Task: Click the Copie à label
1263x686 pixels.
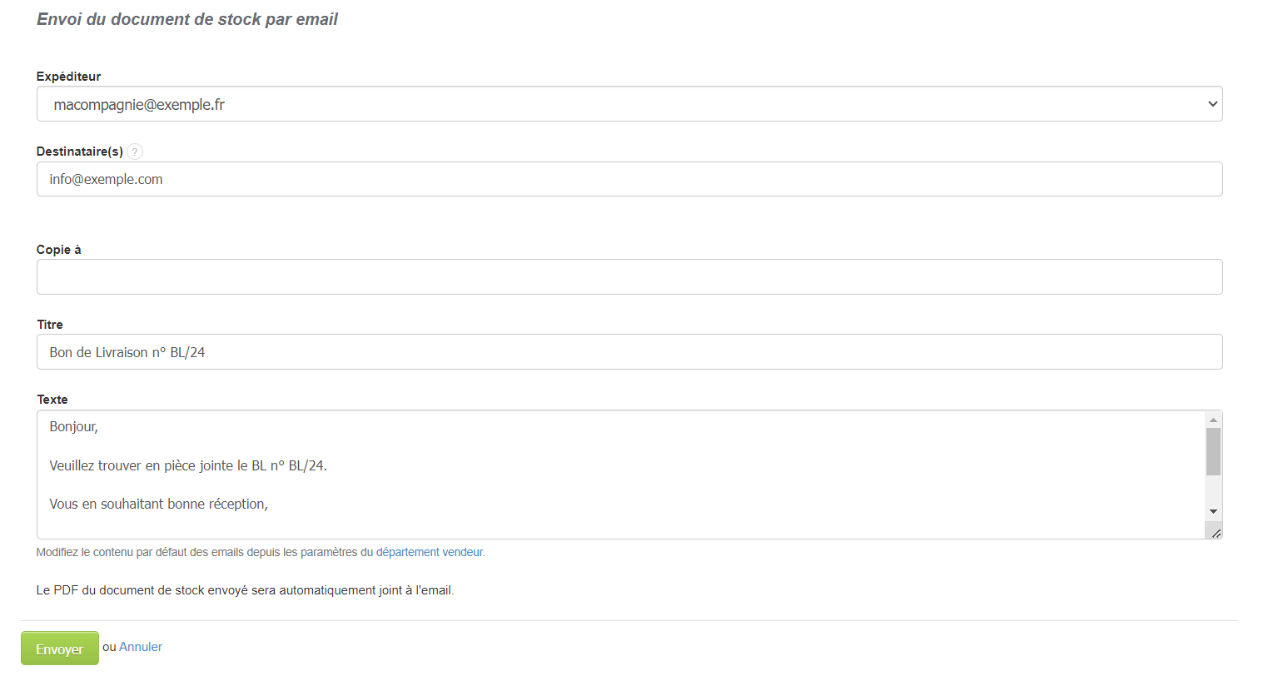Action: (58, 250)
